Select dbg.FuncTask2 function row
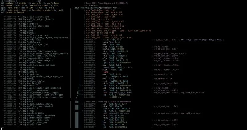The width and height of the screenshot is (247, 130). pyautogui.click(x=21, y=109)
